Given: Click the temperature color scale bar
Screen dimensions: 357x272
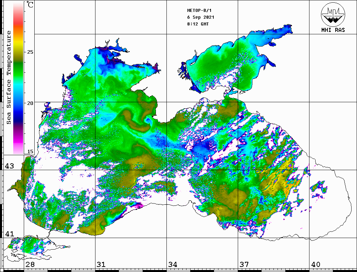Looking at the screenshot, I should pos(18,78).
